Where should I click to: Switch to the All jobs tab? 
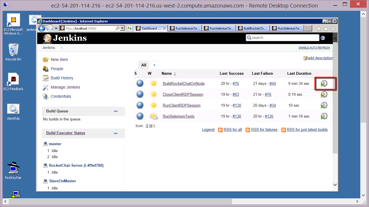(x=143, y=65)
